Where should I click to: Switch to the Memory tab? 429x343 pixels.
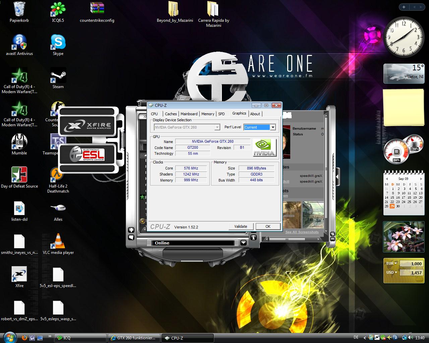208,114
